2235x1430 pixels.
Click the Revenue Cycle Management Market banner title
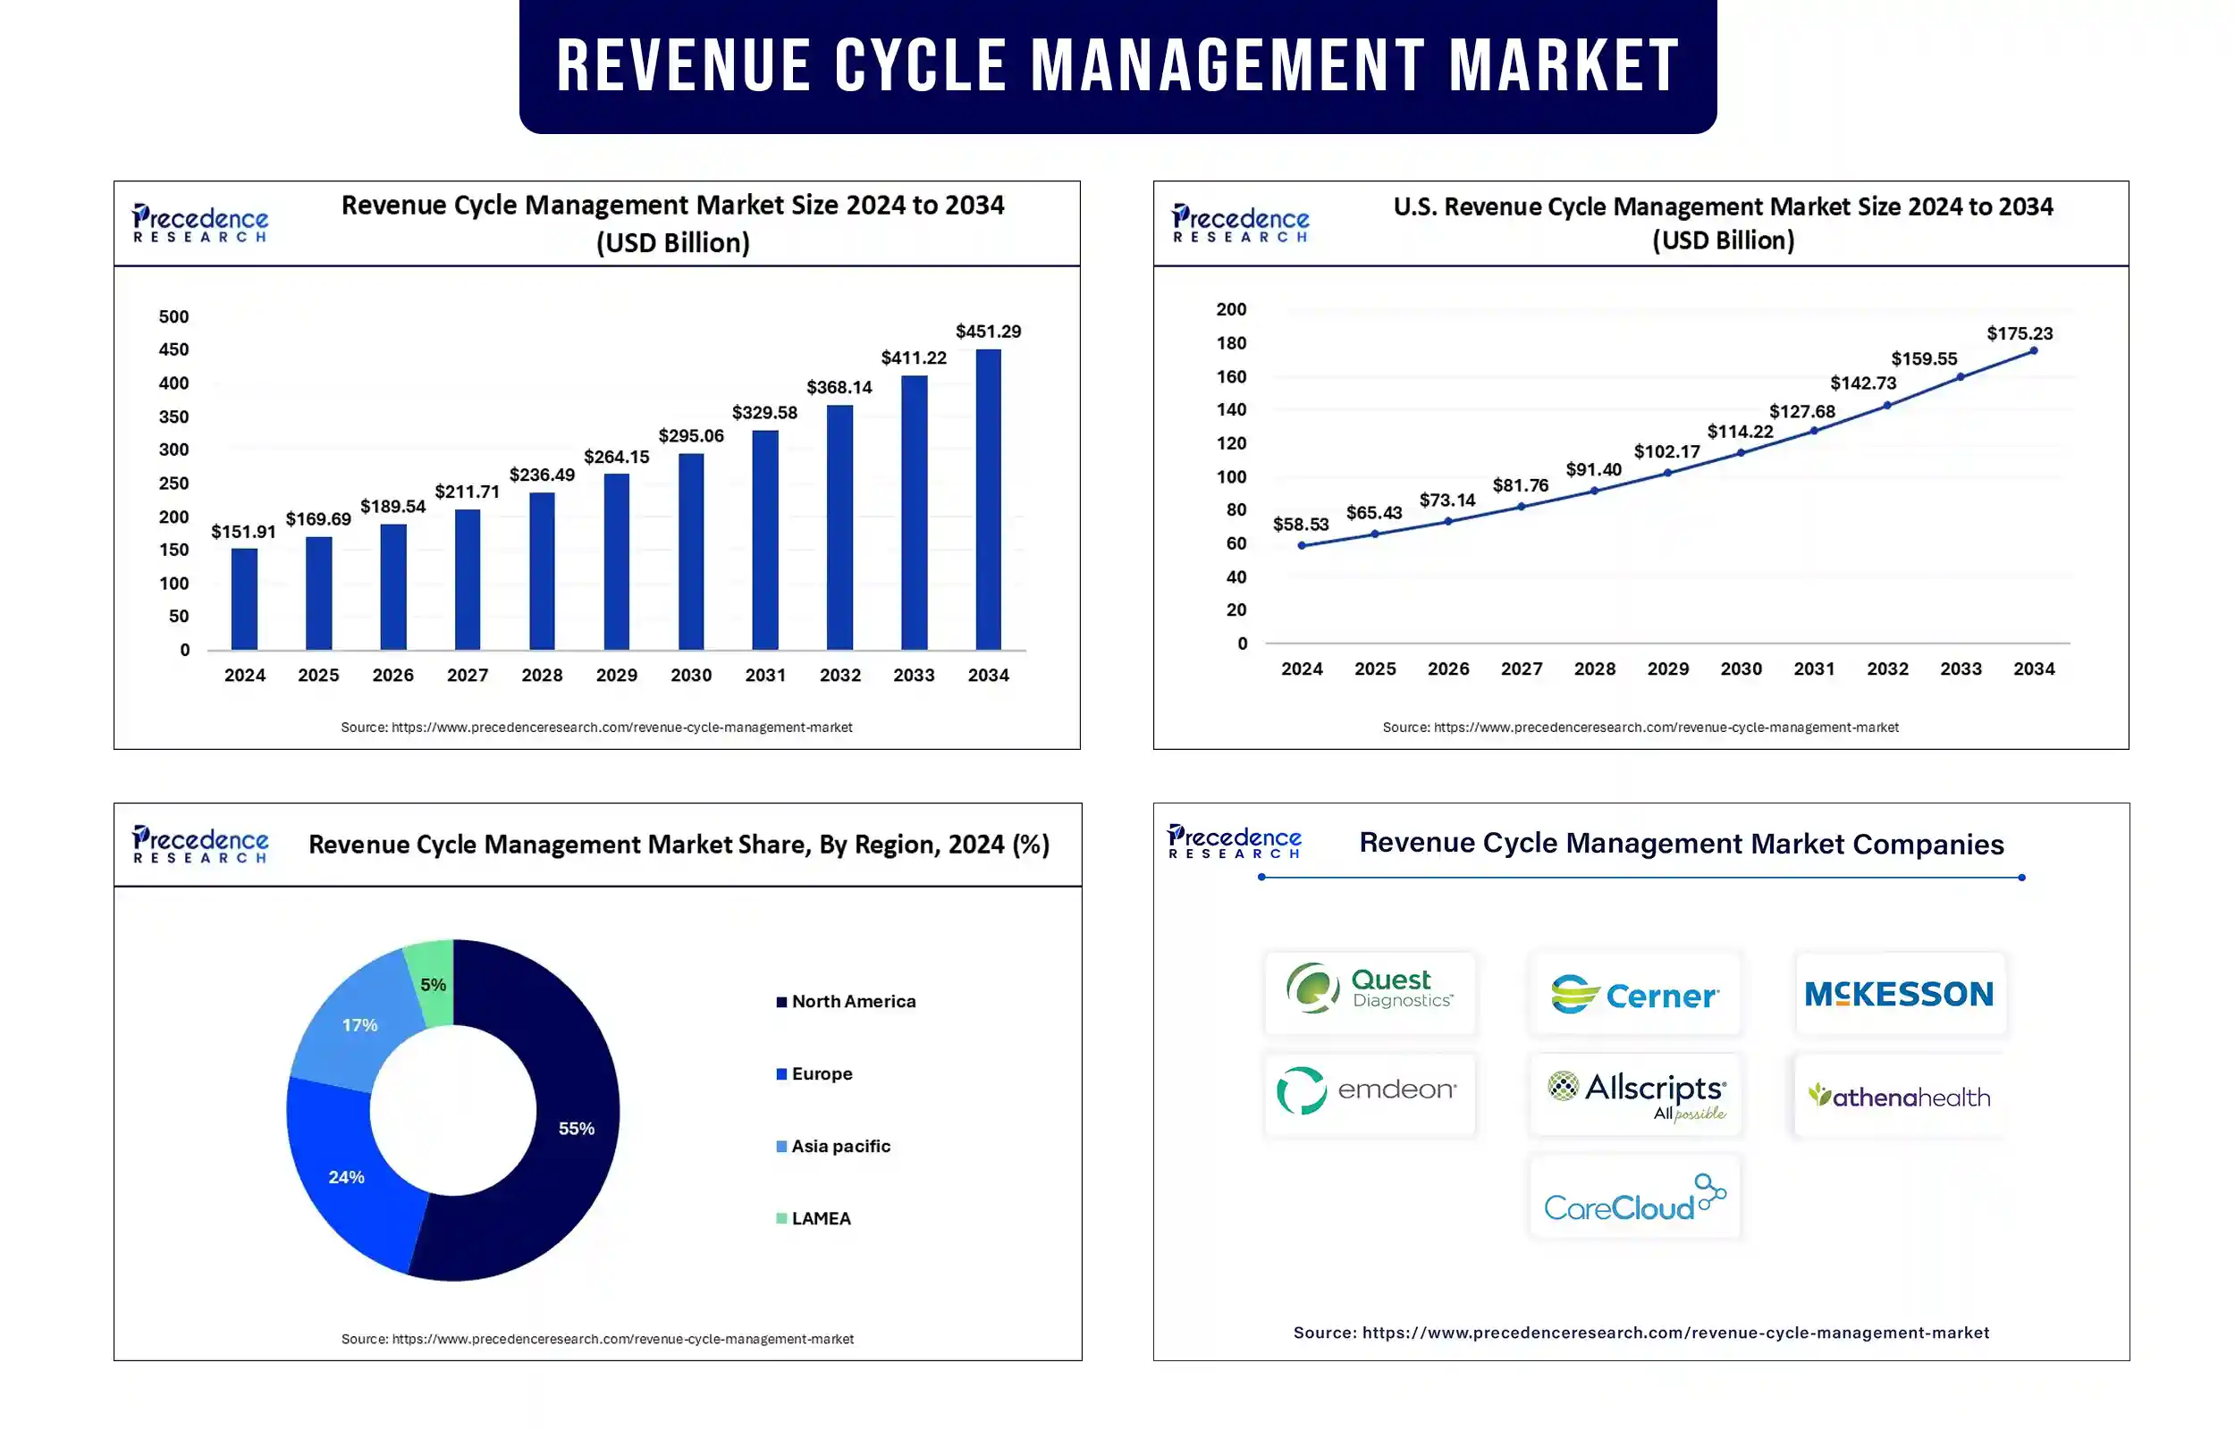pyautogui.click(x=1118, y=65)
